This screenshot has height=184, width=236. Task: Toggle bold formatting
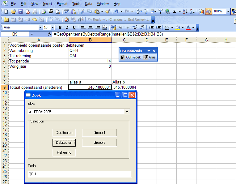point(60,28)
